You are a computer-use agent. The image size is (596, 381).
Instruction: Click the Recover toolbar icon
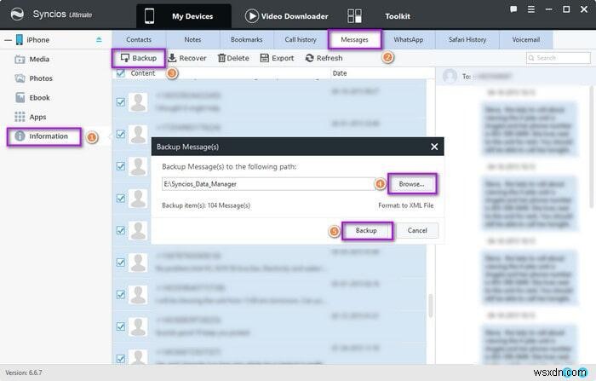172,58
